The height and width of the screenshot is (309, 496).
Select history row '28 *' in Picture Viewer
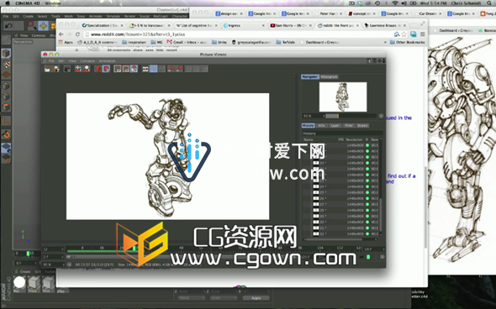(340, 210)
